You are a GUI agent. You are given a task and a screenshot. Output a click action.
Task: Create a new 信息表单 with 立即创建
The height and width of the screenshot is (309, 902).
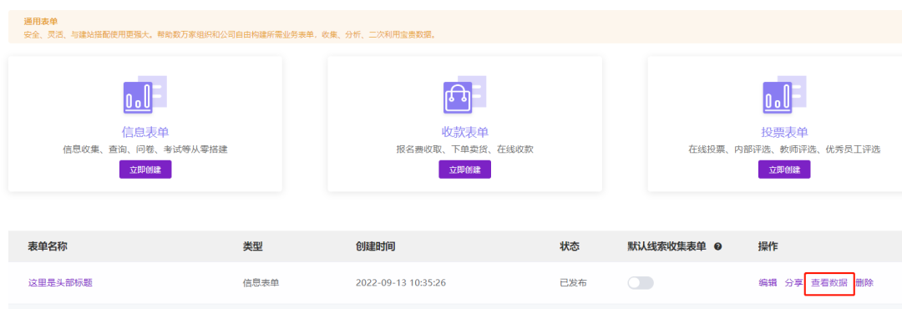145,170
